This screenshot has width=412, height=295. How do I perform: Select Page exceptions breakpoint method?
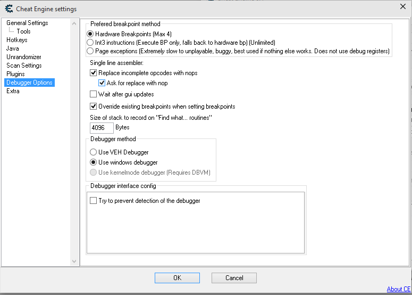tap(90, 51)
